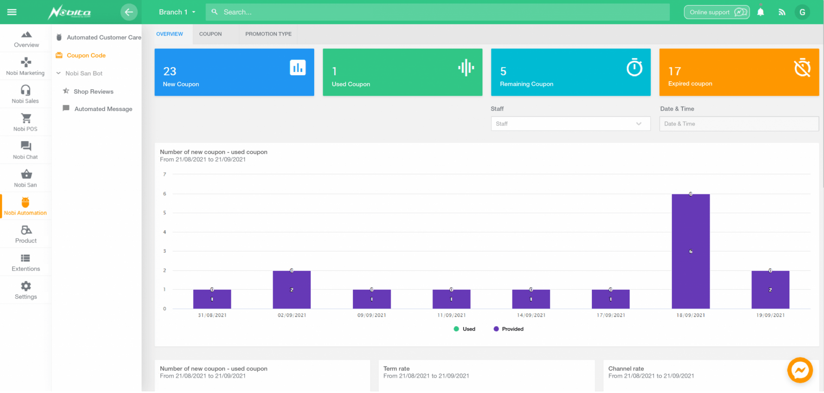Toggle the Provided series in the chart legend
This screenshot has width=824, height=393.
508,329
